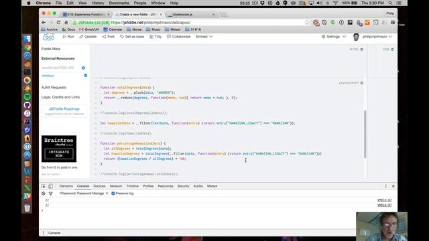Close the DevTools panel

(393, 186)
